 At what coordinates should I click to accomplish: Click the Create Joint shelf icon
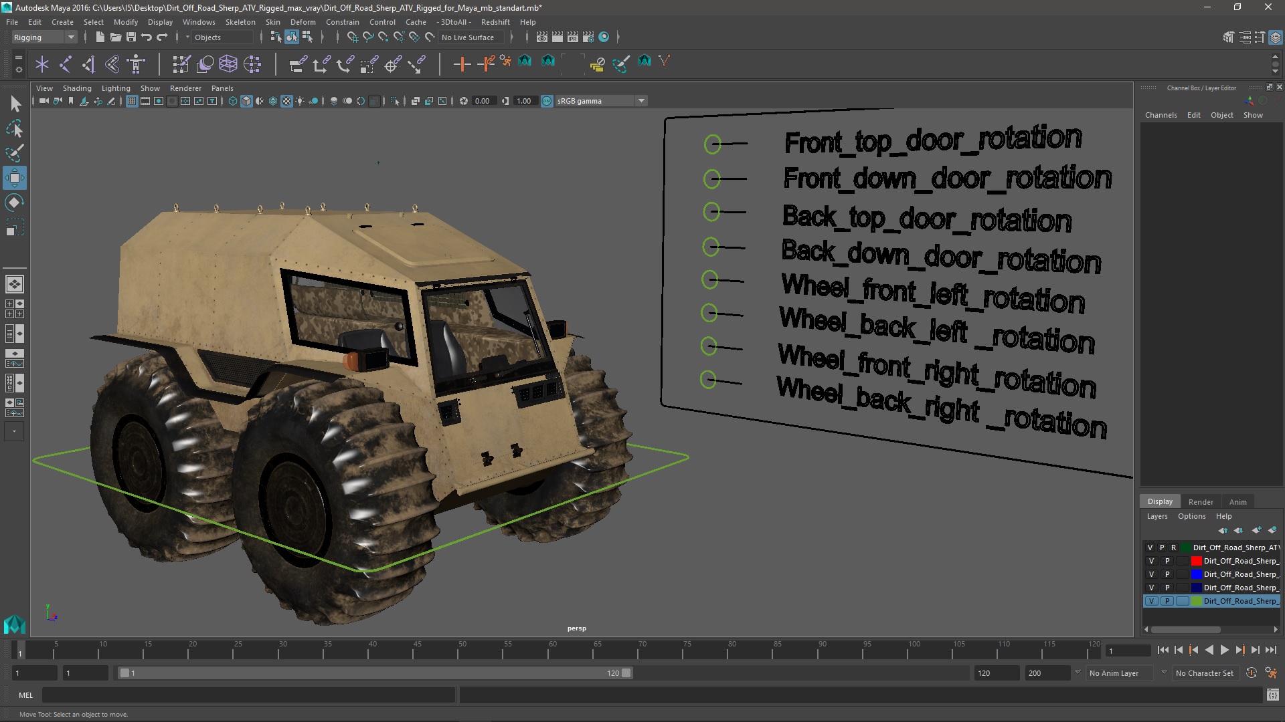[66, 64]
